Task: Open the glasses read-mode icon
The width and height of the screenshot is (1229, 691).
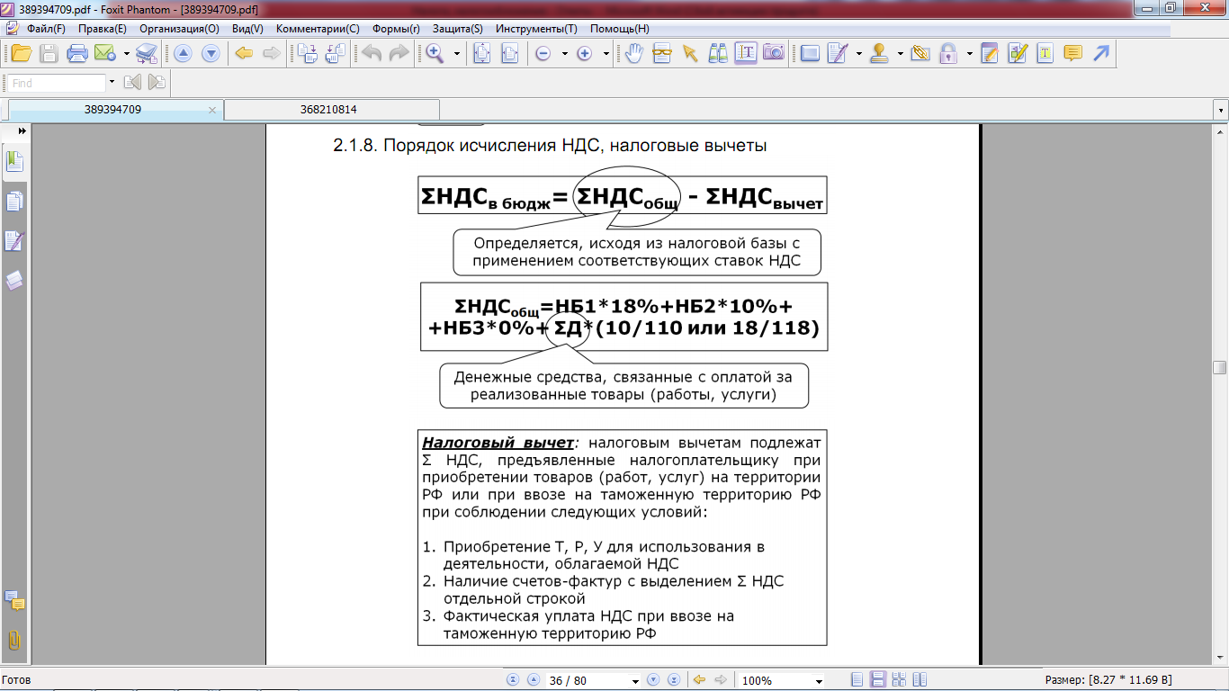Action: click(x=662, y=53)
